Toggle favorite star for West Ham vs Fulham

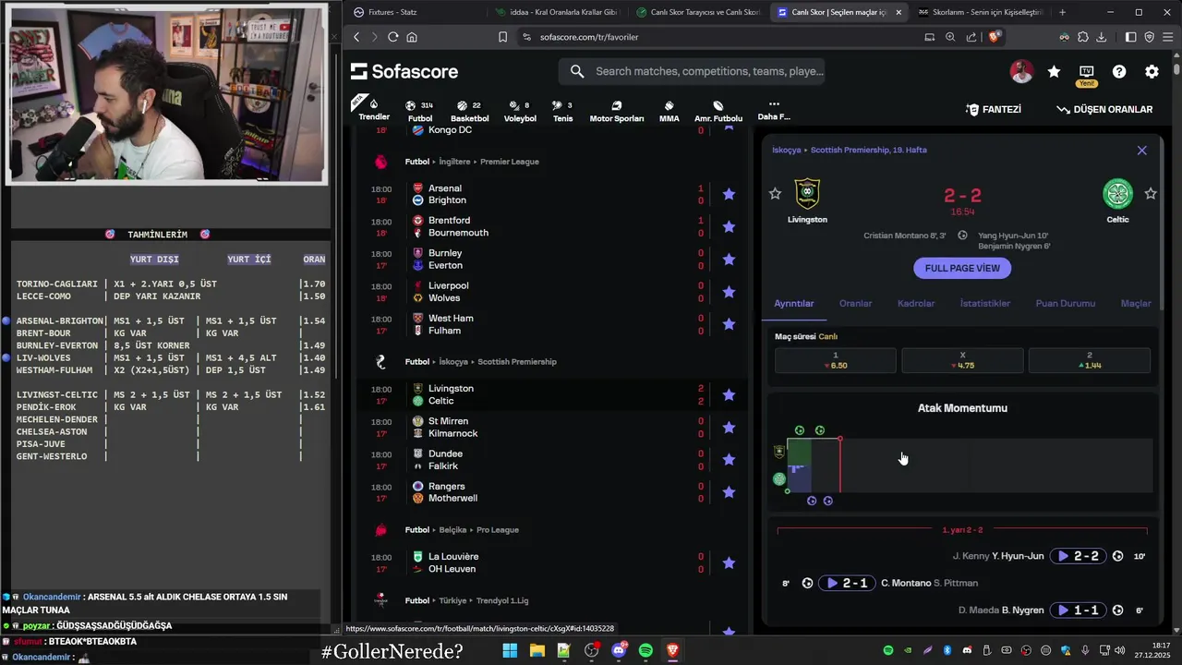[729, 324]
